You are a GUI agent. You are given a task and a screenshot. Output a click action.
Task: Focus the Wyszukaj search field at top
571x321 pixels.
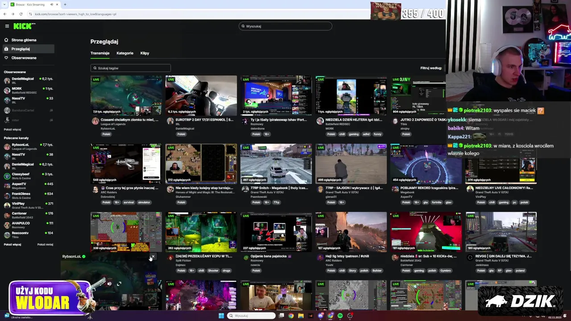click(285, 26)
